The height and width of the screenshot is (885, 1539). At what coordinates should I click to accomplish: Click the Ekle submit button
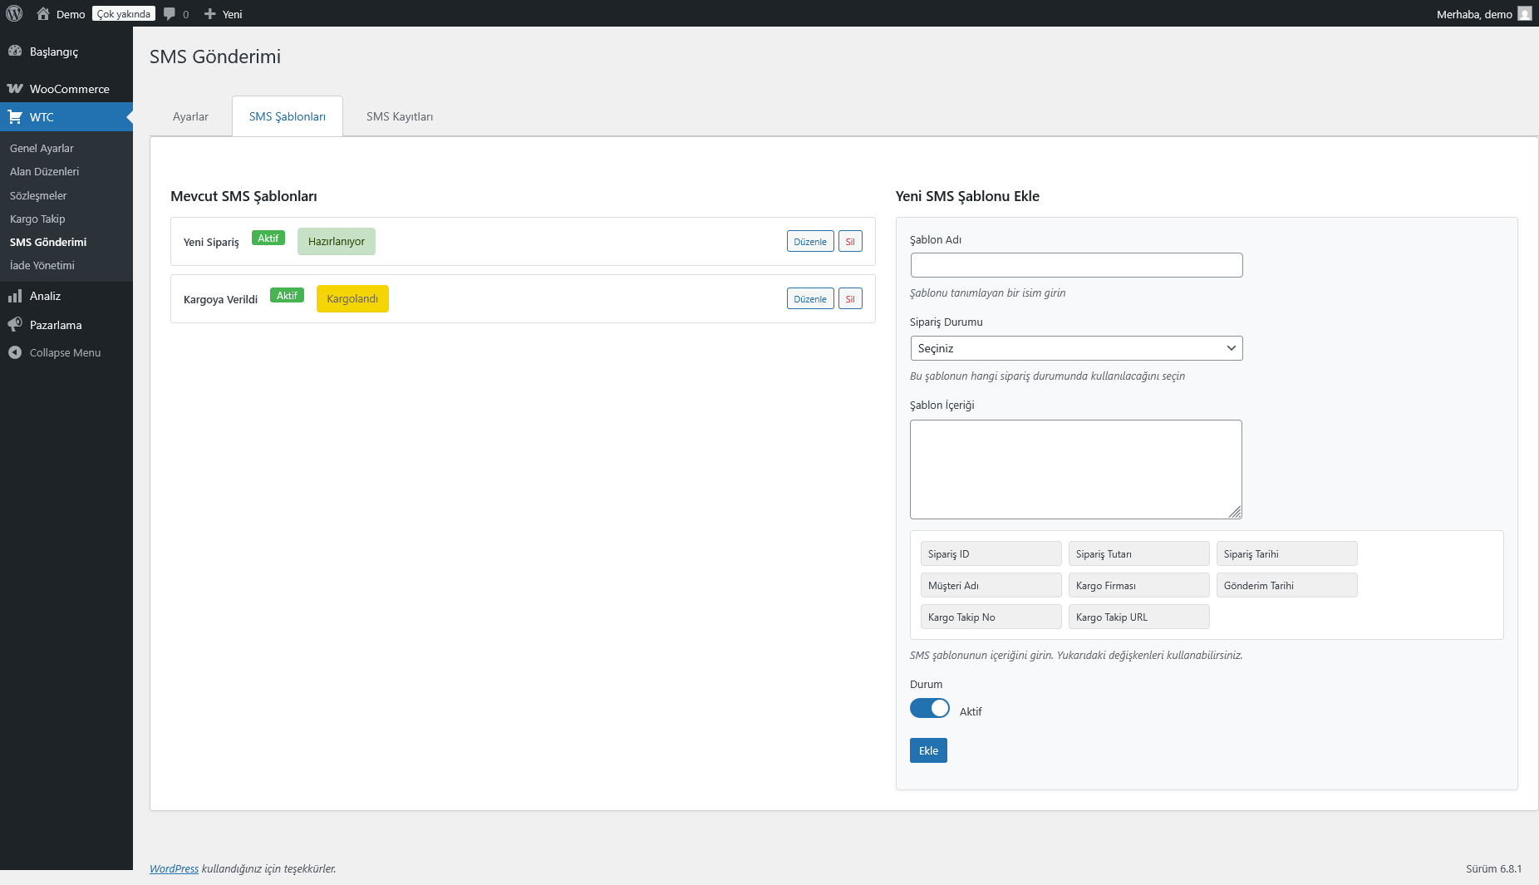(x=928, y=750)
